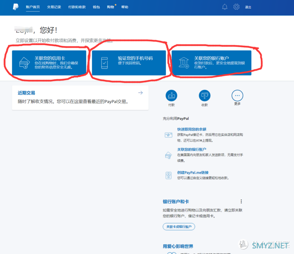Viewport: 294px width, 254px height.
Task: Click the profile icon beside 创建PayPal.me链接
Action: tap(169, 176)
